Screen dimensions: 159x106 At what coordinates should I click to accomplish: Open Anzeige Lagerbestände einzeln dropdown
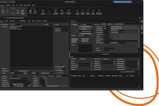click(x=132, y=72)
